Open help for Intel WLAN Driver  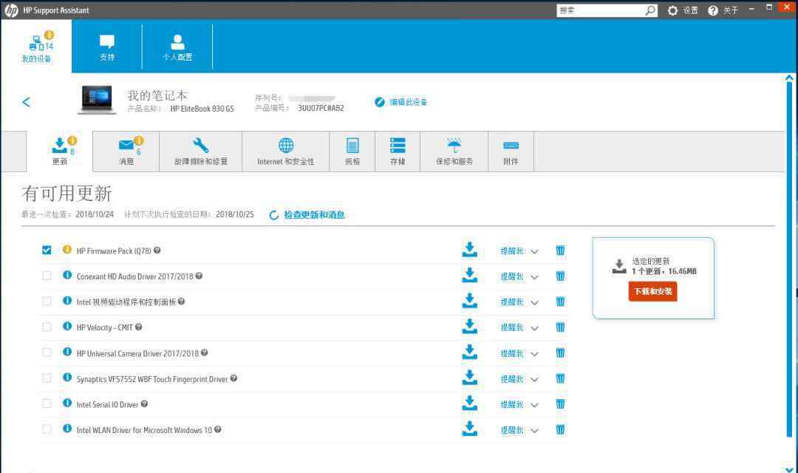pyautogui.click(x=218, y=429)
